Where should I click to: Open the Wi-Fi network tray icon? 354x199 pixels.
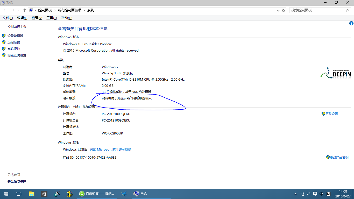point(302,194)
